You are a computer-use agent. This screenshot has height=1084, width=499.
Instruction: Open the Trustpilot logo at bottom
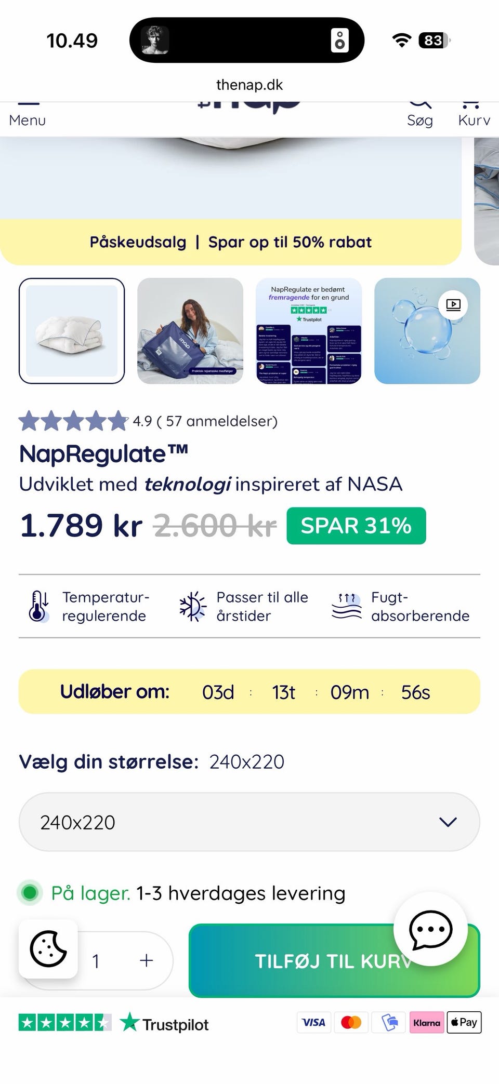tap(164, 1024)
